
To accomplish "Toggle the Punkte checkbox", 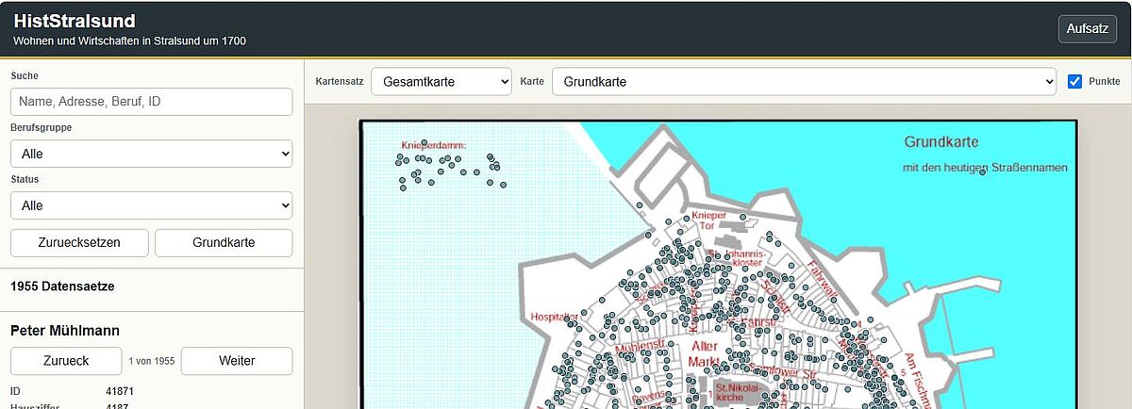I will [x=1074, y=82].
